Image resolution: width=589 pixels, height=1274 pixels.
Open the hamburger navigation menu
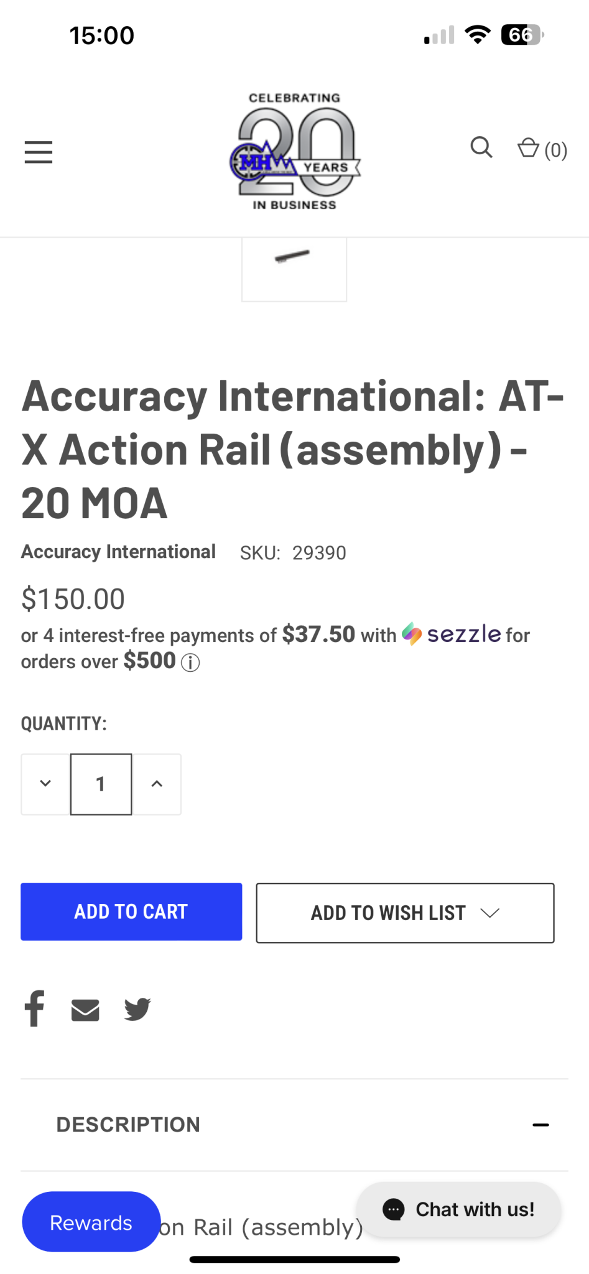click(39, 152)
